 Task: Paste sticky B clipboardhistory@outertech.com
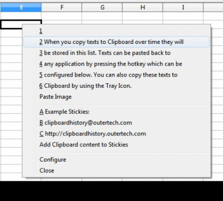pos(117,123)
